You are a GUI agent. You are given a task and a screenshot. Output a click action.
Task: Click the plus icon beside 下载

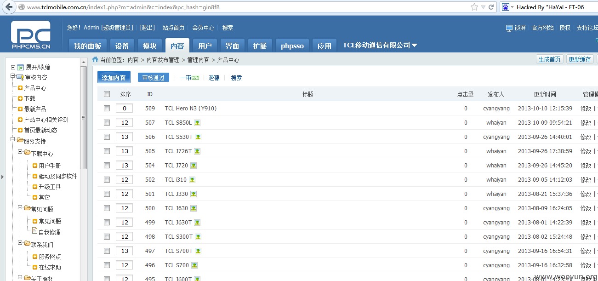point(20,98)
